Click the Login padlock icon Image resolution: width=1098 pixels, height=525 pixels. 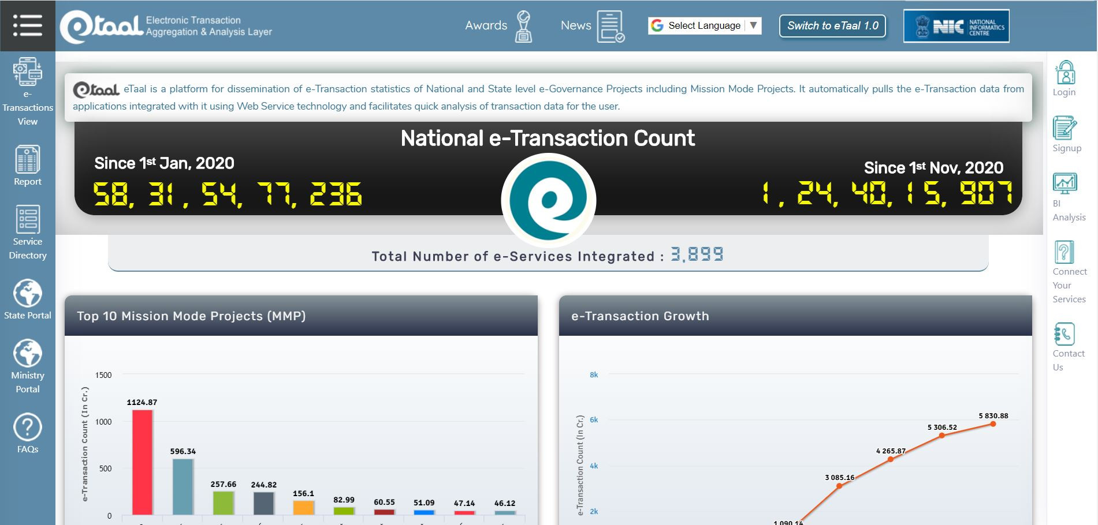pos(1065,73)
